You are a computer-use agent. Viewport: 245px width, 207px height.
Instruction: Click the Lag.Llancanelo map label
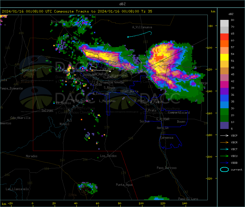coord(17,189)
